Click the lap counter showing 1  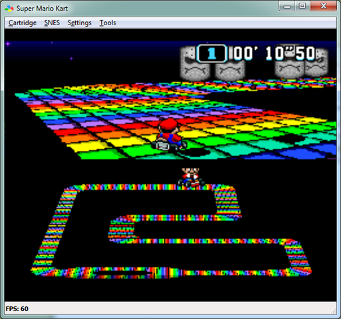tap(212, 53)
